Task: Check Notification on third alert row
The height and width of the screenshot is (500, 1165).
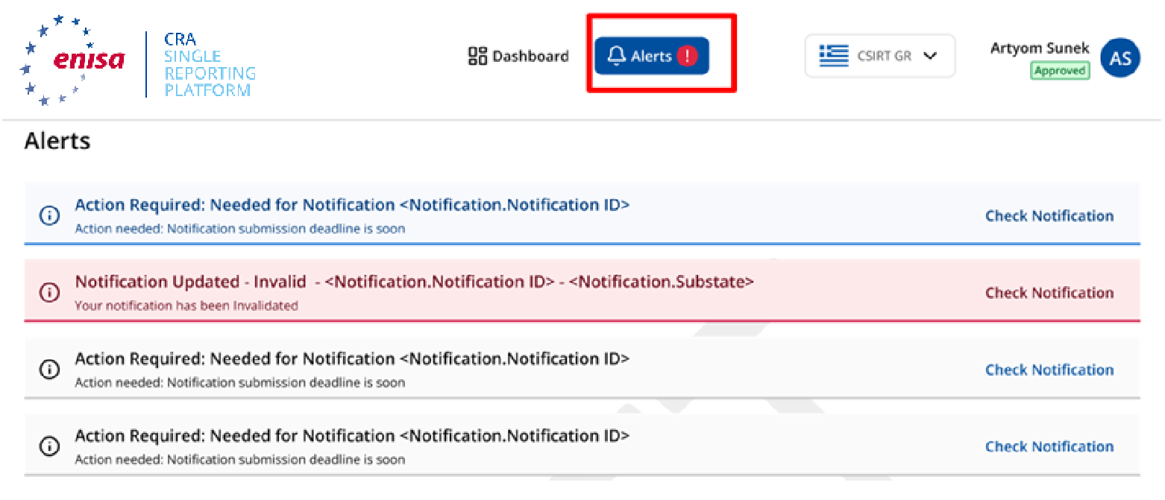Action: point(1049,370)
